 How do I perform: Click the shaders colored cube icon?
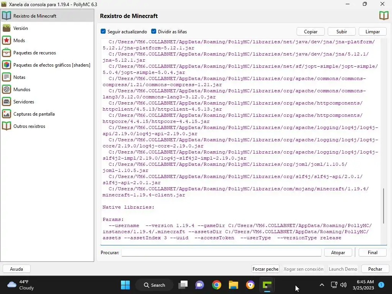point(7,65)
